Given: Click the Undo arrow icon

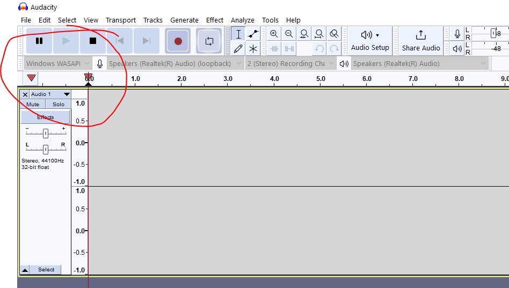Looking at the screenshot, I should [319, 49].
